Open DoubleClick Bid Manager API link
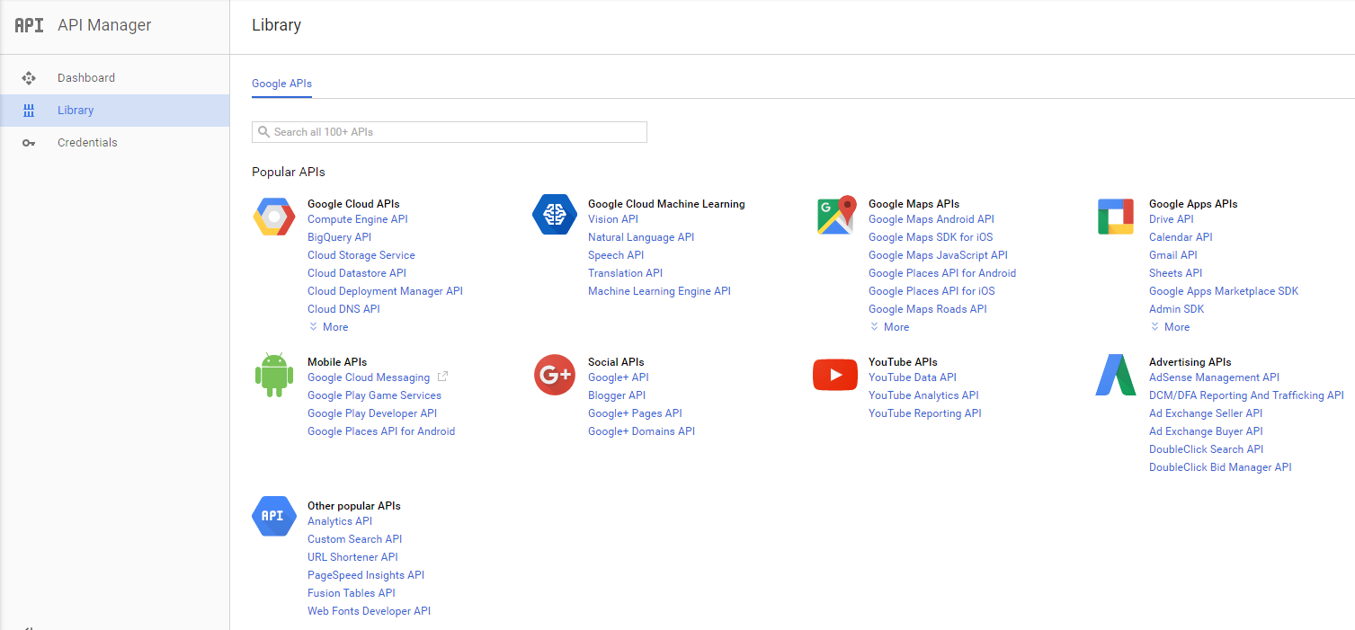Image resolution: width=1355 pixels, height=630 pixels. tap(1220, 467)
